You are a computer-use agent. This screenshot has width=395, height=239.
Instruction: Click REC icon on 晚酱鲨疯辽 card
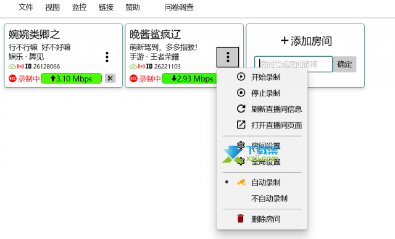[x=133, y=78]
